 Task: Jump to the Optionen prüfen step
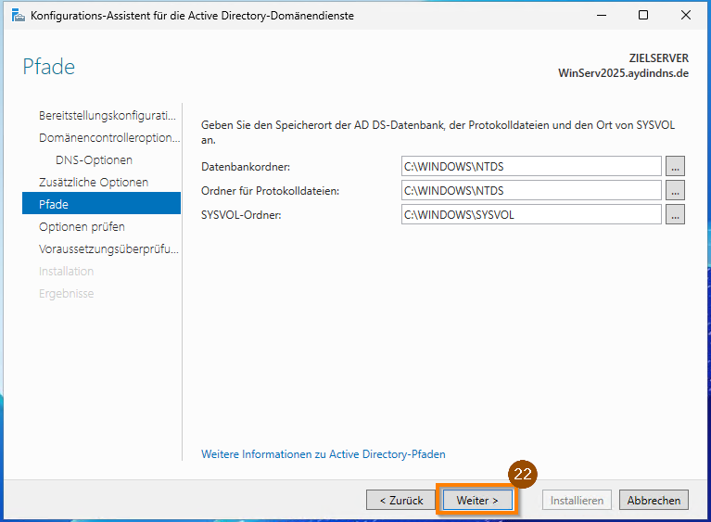click(x=82, y=226)
